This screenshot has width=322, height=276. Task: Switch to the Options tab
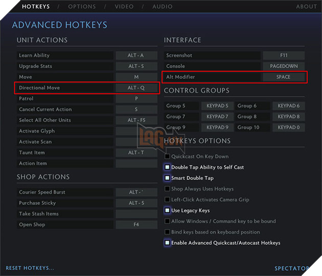point(82,7)
